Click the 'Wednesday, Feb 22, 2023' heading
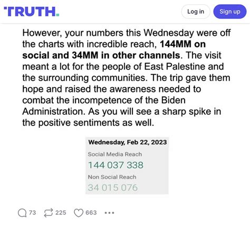Image resolution: width=250 pixels, height=226 pixels. 128,142
